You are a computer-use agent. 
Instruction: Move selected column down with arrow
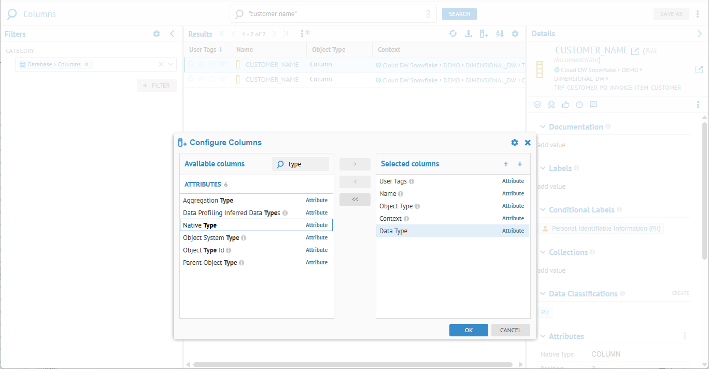click(x=520, y=164)
